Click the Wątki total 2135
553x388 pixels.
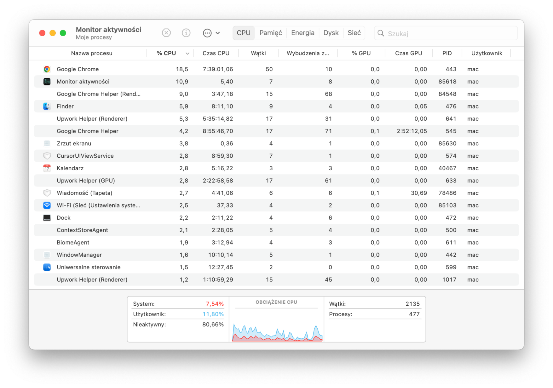point(412,304)
